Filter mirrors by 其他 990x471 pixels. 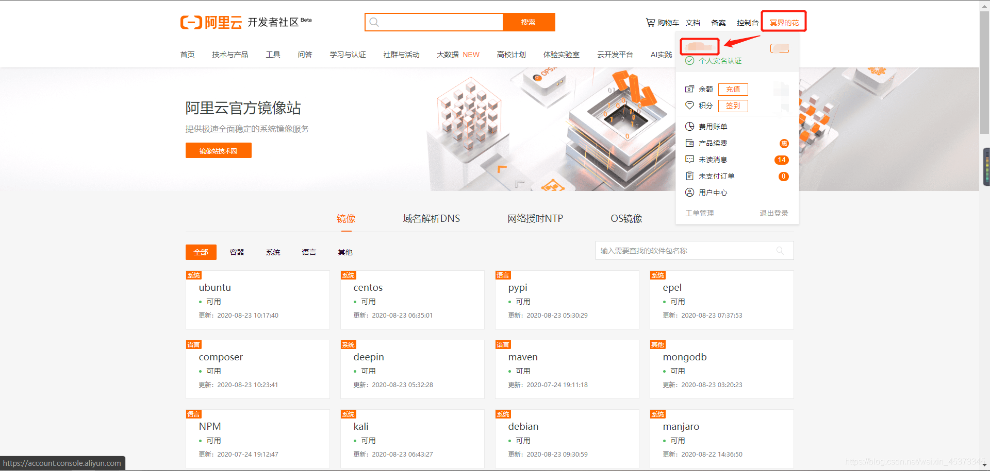point(345,252)
